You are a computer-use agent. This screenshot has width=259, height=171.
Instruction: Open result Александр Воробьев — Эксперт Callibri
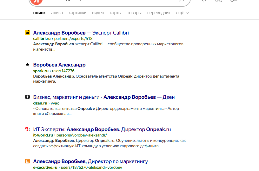81,33
